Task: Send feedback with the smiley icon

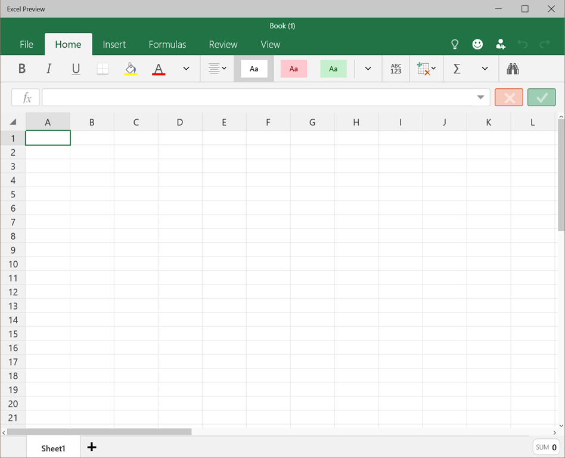Action: (x=477, y=44)
